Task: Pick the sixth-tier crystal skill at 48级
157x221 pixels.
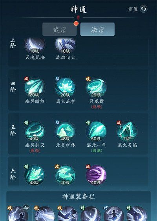Action: [35, 175]
